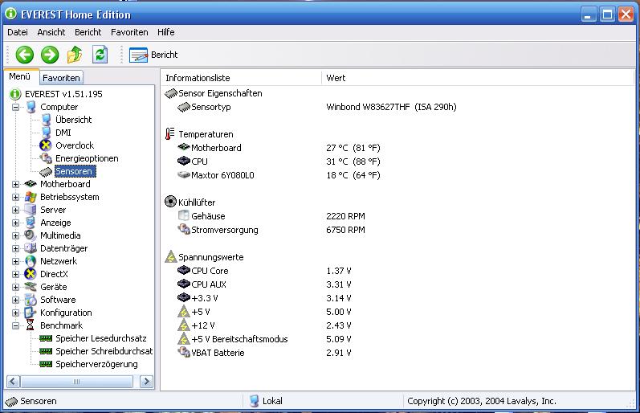Click the up-level folder arrow icon
This screenshot has height=413, width=640.
[x=75, y=55]
